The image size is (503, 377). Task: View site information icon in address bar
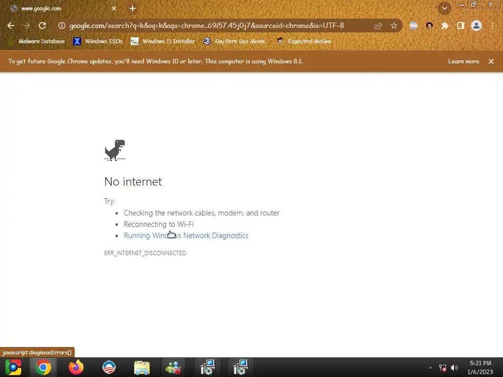point(61,26)
